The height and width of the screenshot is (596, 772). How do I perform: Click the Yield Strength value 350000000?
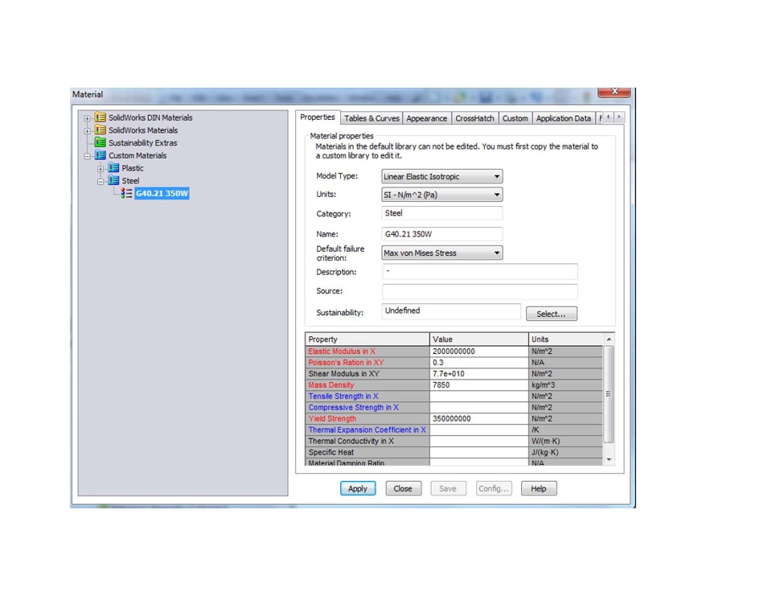[478, 419]
